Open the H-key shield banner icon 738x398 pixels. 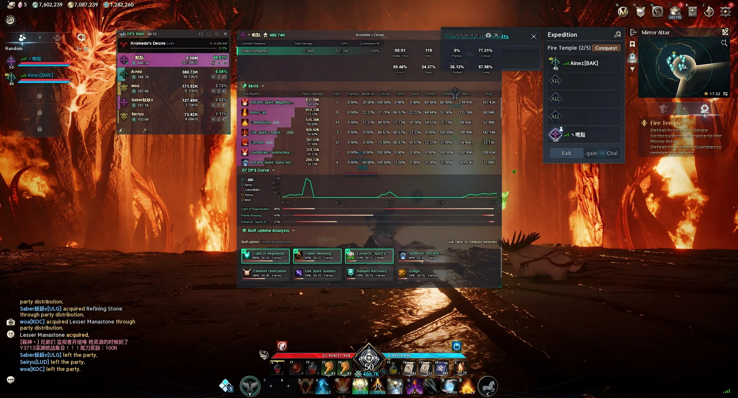[640, 12]
